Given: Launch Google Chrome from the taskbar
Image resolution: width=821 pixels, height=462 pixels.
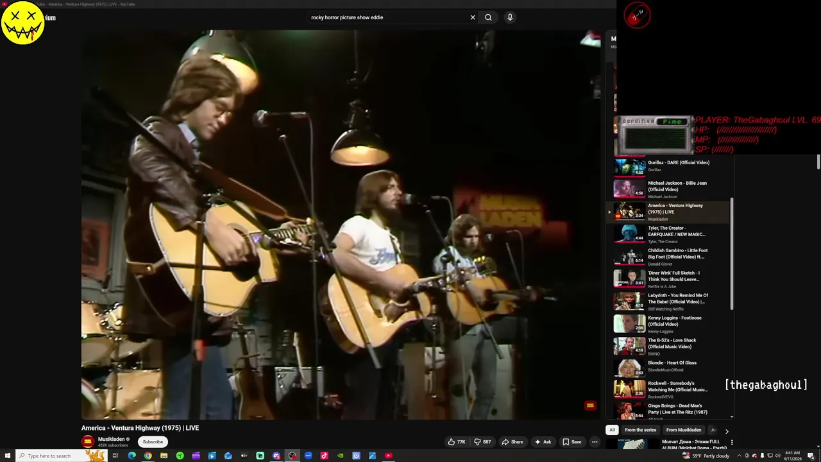Looking at the screenshot, I should click(x=148, y=456).
